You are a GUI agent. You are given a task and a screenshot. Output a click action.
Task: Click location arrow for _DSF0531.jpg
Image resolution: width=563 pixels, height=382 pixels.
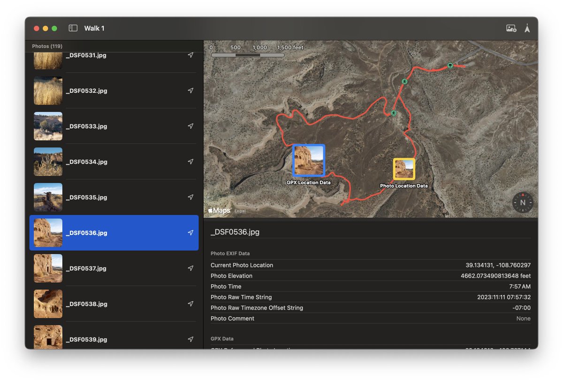(x=190, y=55)
